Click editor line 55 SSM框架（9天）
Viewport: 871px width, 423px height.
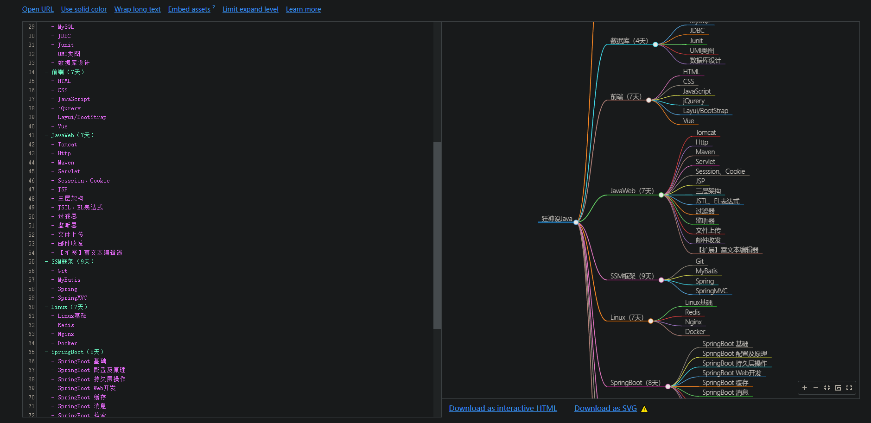pyautogui.click(x=72, y=262)
